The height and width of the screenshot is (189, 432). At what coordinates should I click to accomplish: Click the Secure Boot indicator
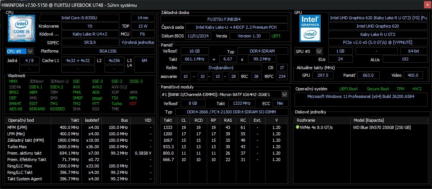click(x=377, y=89)
